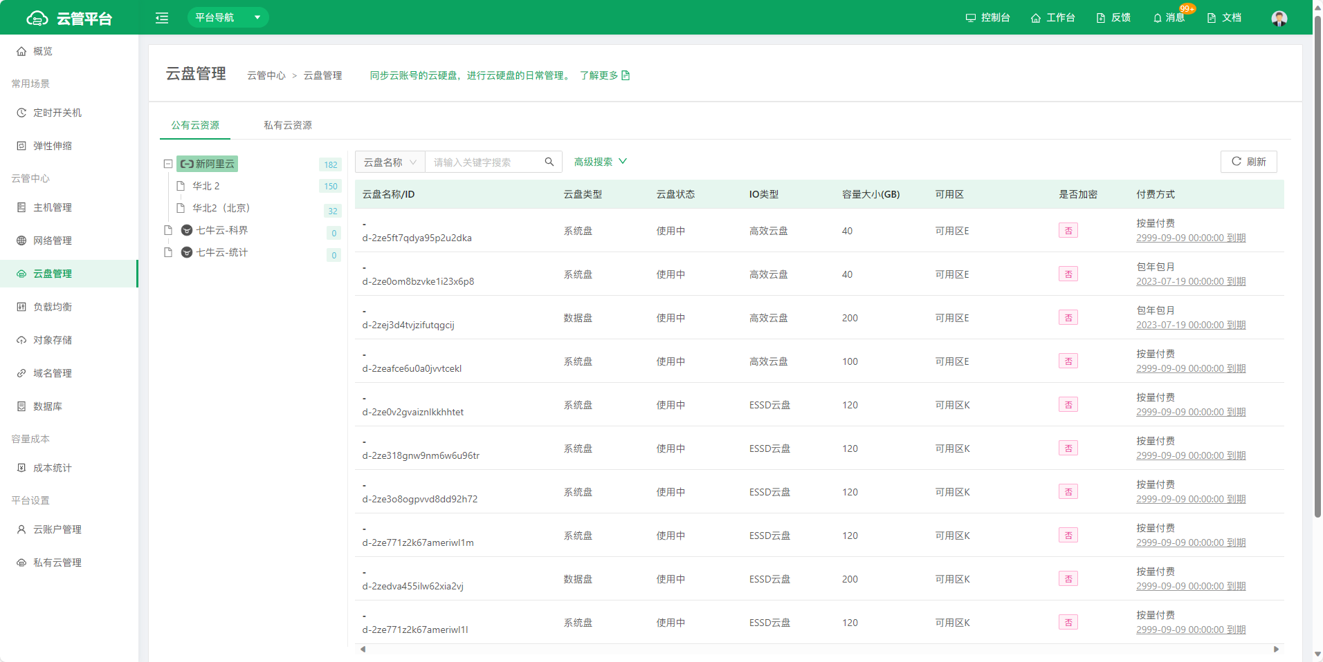This screenshot has height=662, width=1323.
Task: Click the 150 count badge for 华北 2
Action: coord(331,187)
